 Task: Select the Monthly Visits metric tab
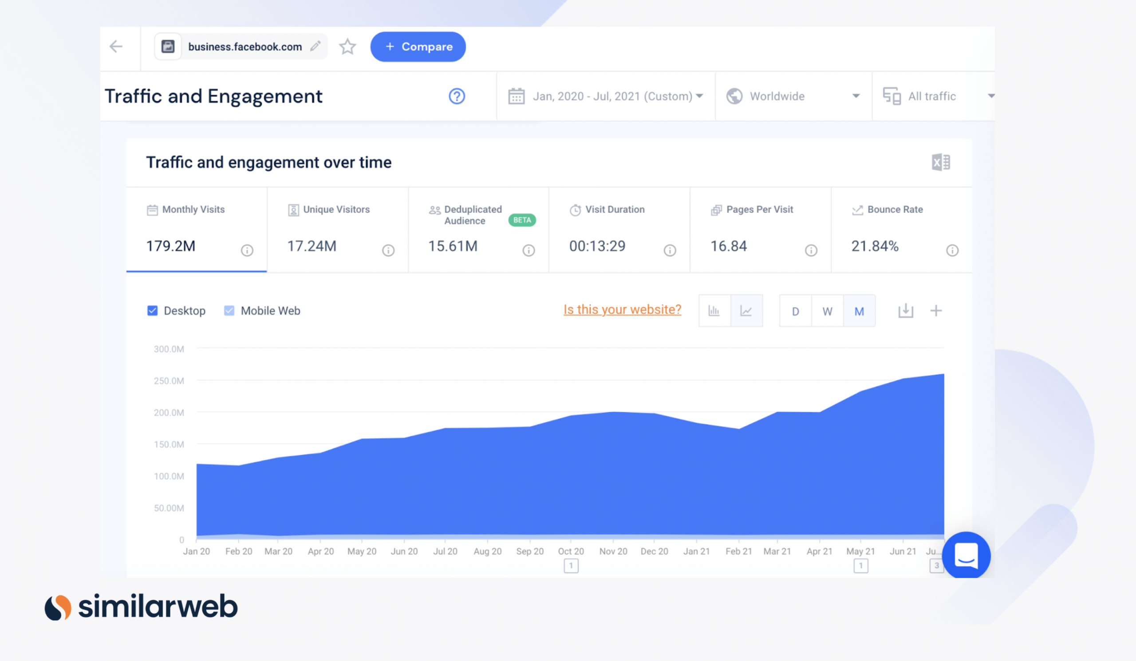click(x=197, y=230)
